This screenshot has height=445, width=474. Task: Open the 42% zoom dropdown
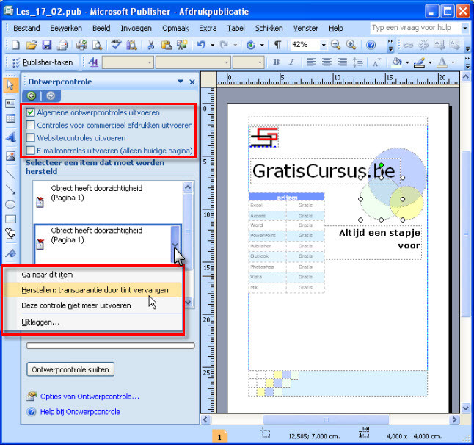pos(324,45)
